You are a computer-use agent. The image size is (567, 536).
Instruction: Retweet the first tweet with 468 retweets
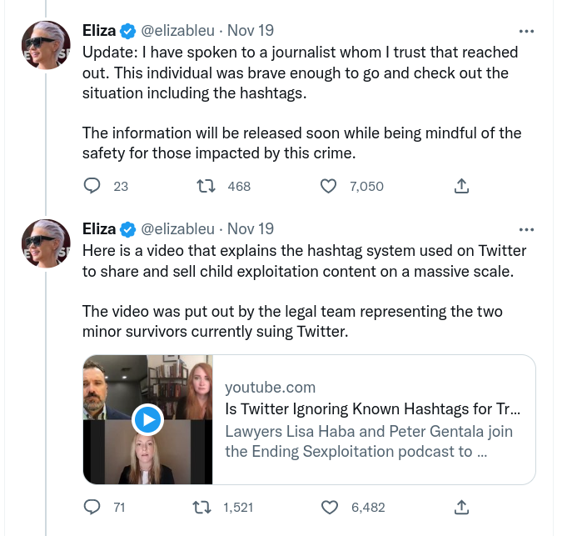(201, 186)
